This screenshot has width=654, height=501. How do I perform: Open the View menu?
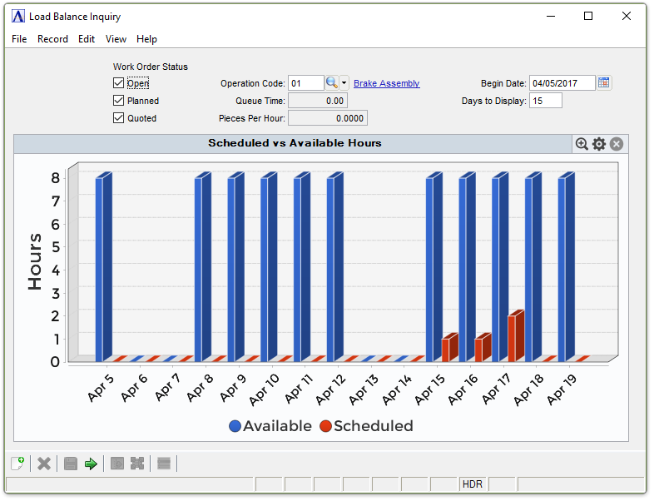[116, 39]
